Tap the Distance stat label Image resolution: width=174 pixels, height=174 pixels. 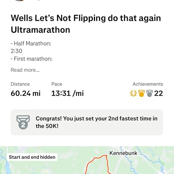point(20,84)
